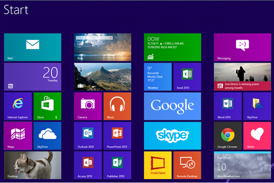The width and height of the screenshot is (274, 183).
Task: Open the Weather tile for Bucuresti
Action: 158,77
